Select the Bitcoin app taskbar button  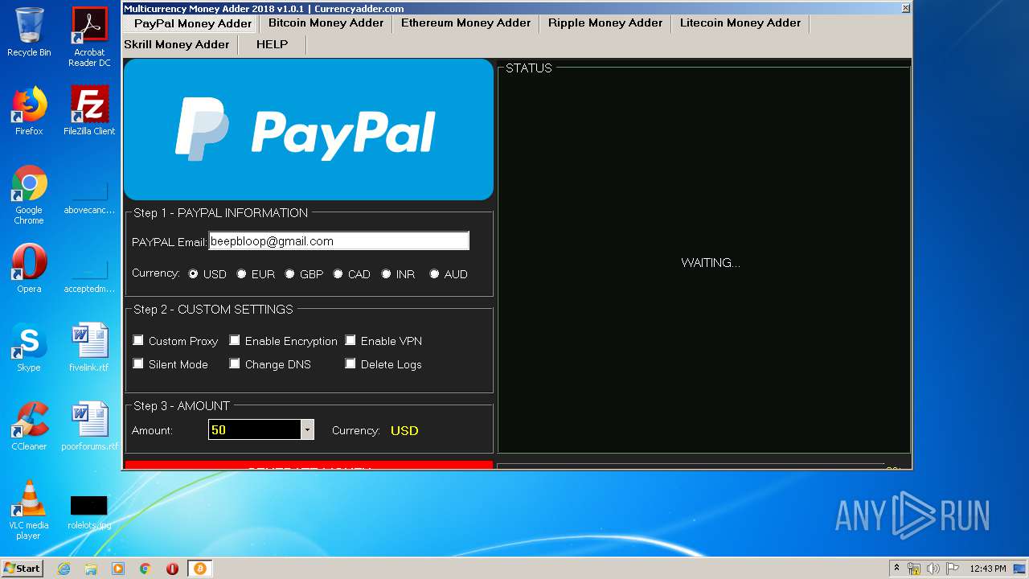(x=200, y=569)
